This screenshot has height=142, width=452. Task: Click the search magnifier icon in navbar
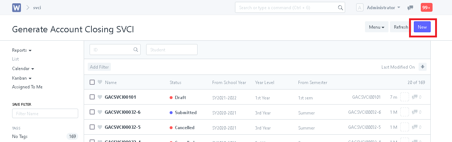coord(340,8)
